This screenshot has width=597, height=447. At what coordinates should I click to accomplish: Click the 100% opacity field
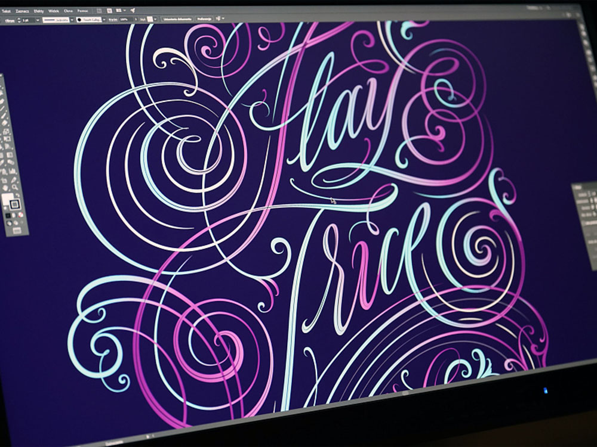tap(126, 20)
